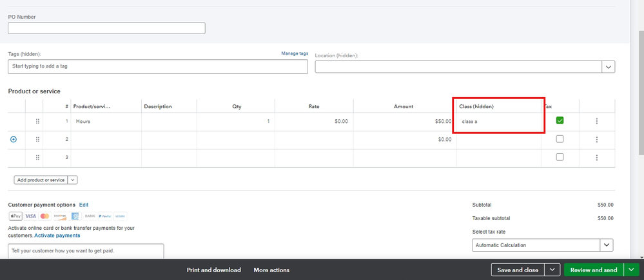Click the add line plus icon

[14, 139]
